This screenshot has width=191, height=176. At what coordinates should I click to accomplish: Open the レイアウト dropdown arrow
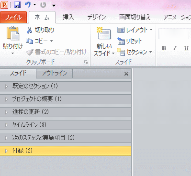[151, 30]
